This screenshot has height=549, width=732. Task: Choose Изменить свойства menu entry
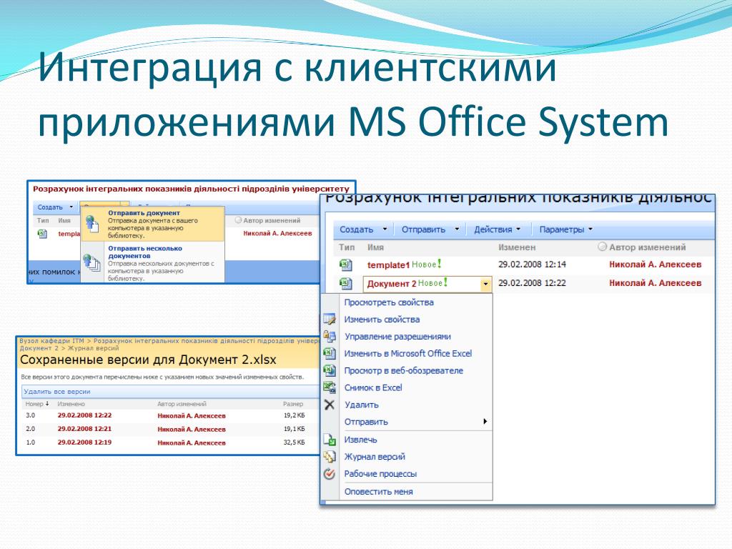point(382,320)
